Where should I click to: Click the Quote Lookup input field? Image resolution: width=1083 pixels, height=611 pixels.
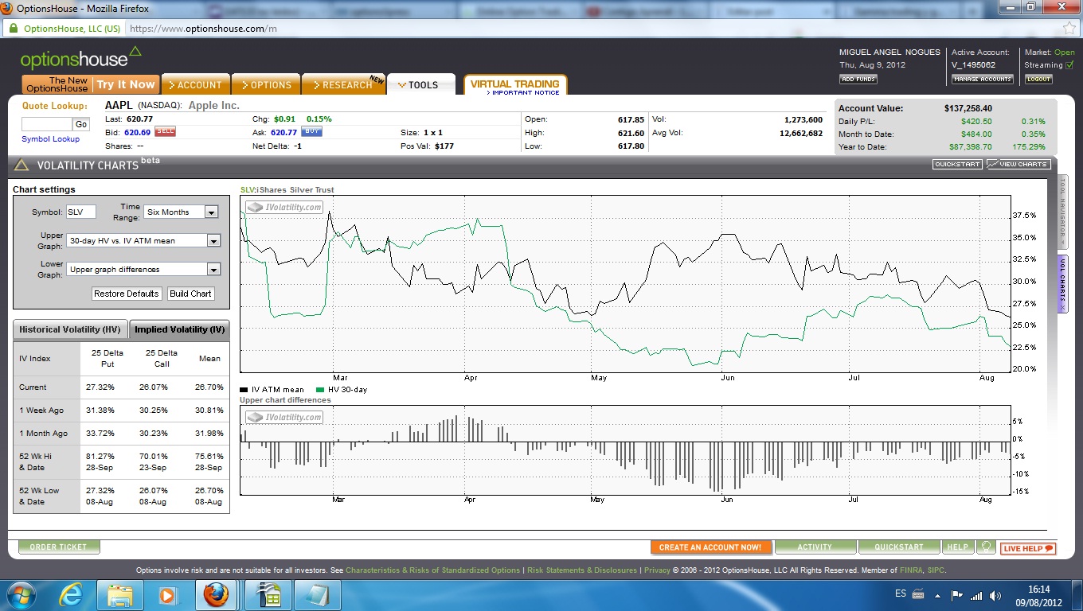(46, 124)
